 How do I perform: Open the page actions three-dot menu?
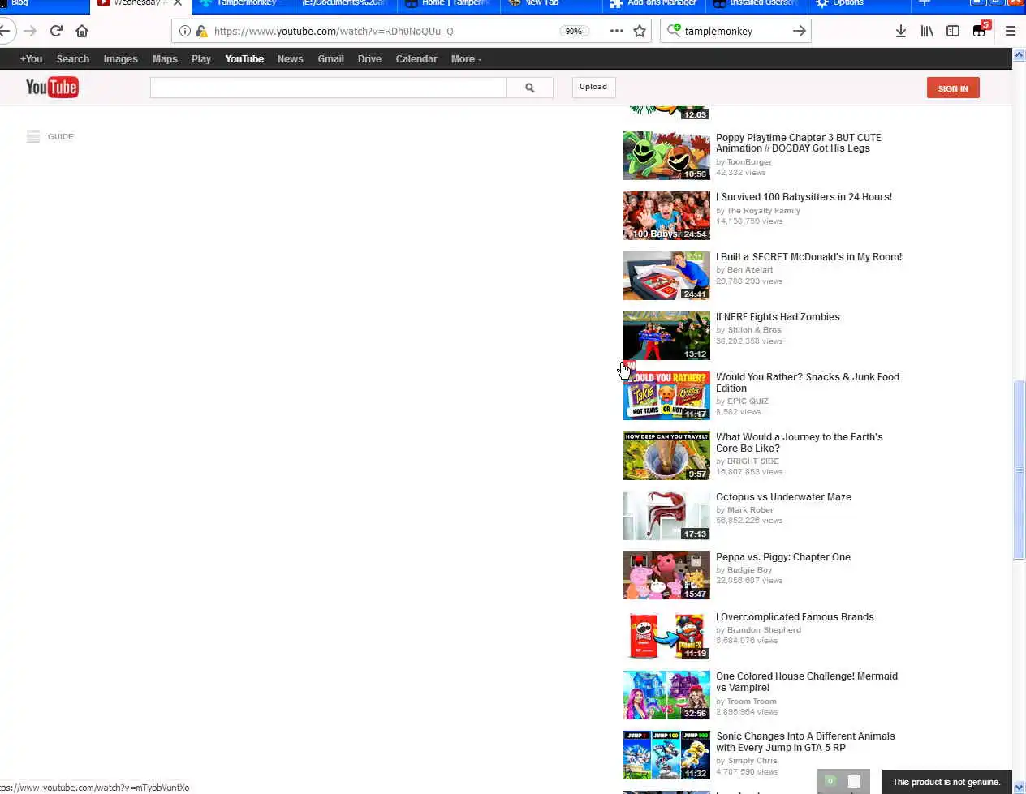point(617,31)
